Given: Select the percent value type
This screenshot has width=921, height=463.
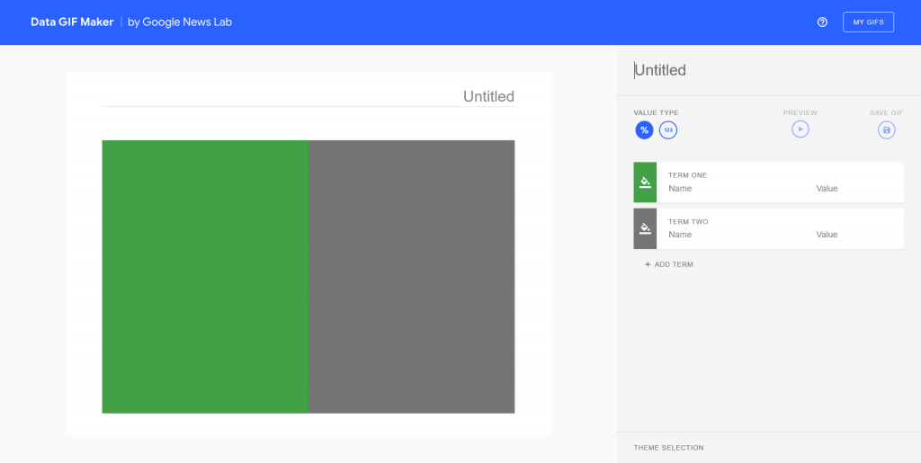Looking at the screenshot, I should point(644,130).
